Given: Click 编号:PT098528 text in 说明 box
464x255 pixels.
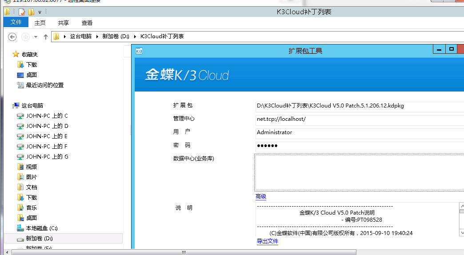Looking at the screenshot, I should [364, 220].
